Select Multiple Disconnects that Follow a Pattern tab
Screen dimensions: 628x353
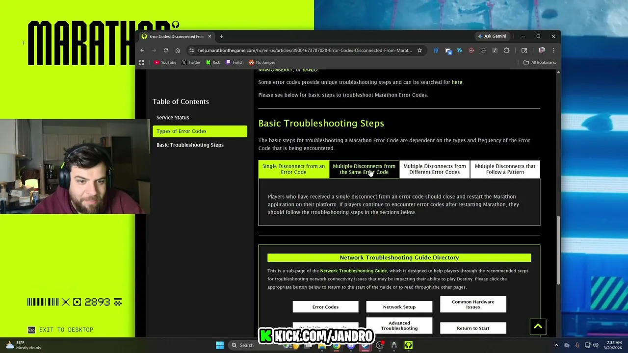click(x=505, y=169)
